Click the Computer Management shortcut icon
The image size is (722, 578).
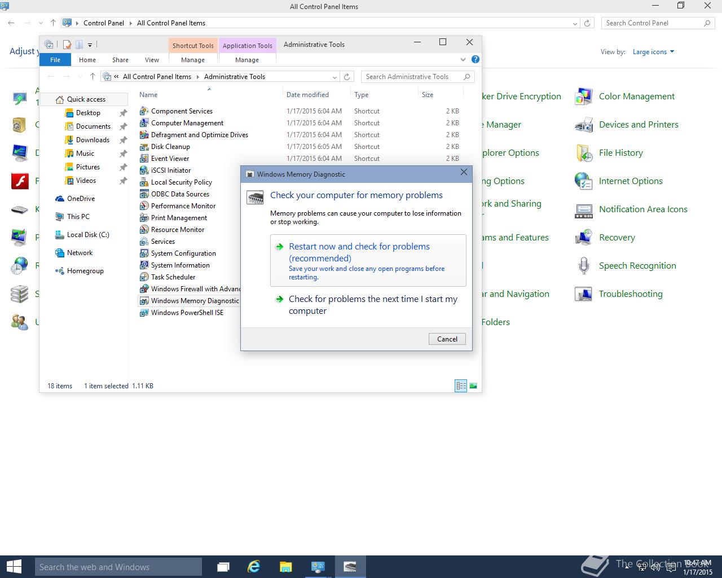click(144, 123)
